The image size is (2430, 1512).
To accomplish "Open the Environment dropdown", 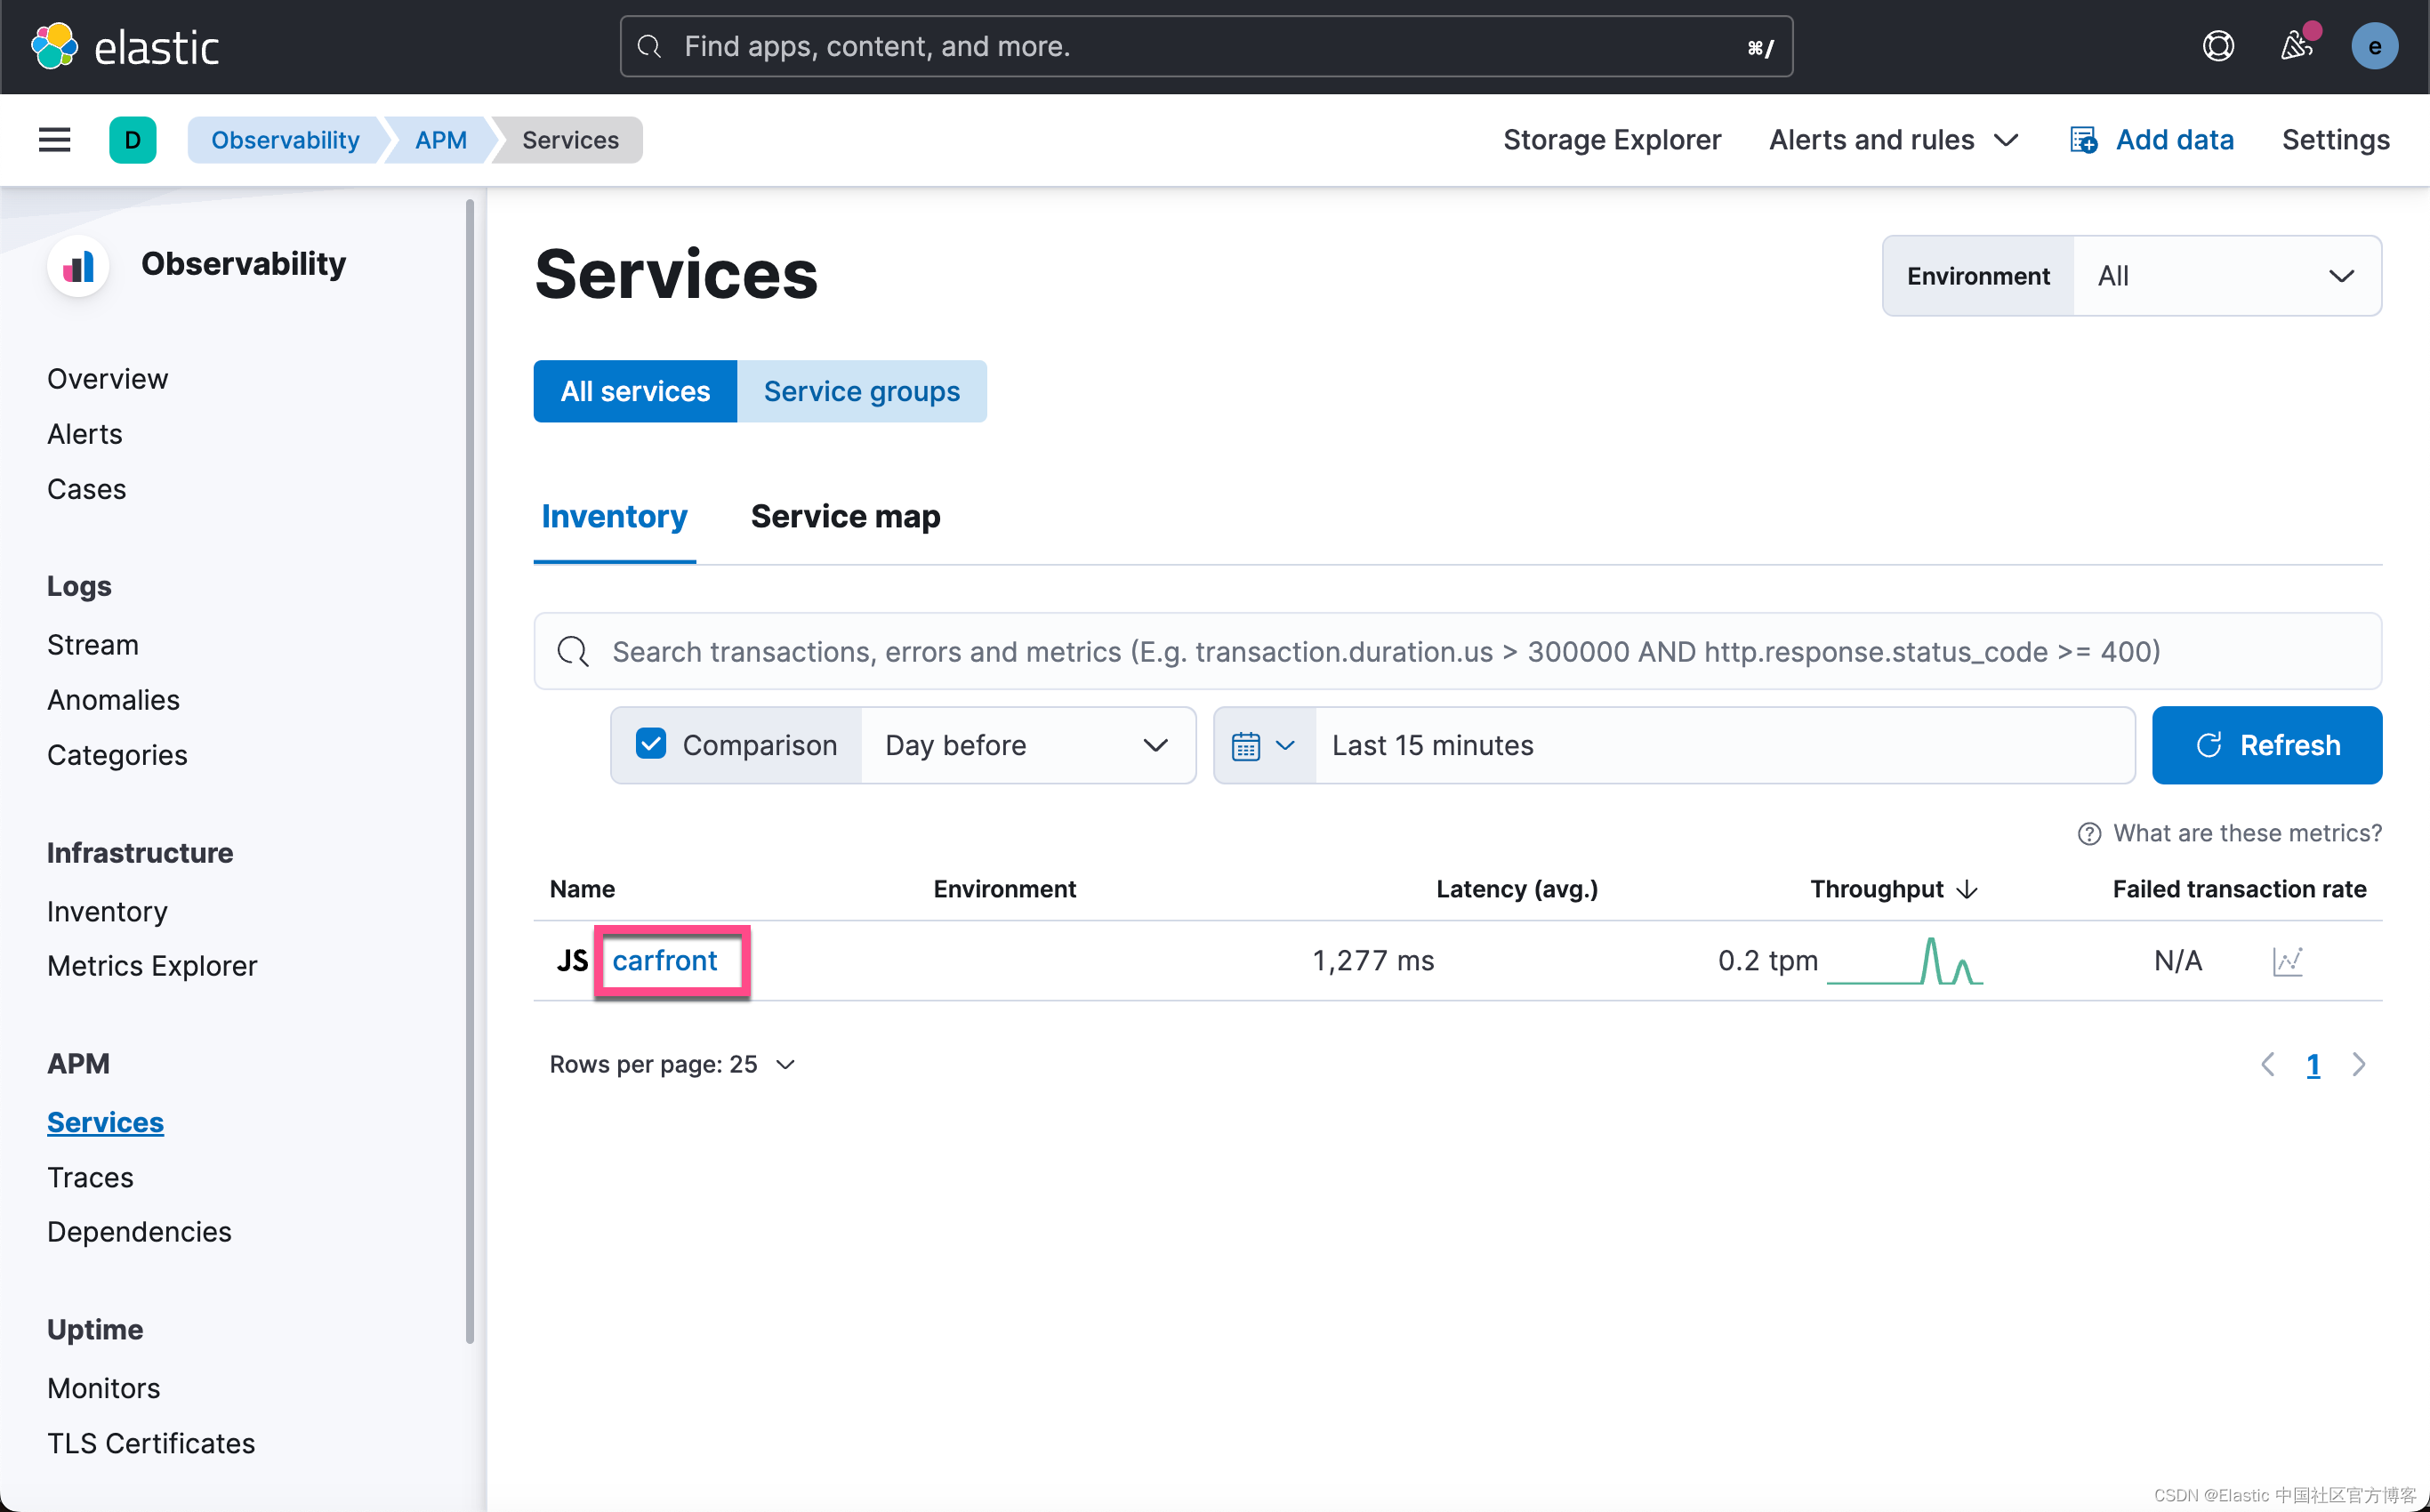I will coord(2226,276).
